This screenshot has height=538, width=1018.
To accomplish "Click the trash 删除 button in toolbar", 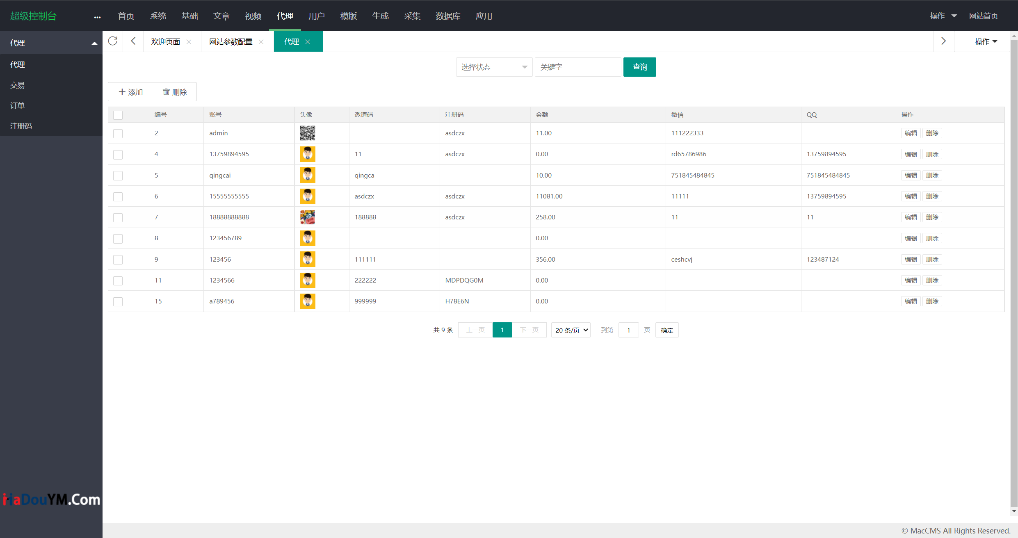I will (x=174, y=92).
